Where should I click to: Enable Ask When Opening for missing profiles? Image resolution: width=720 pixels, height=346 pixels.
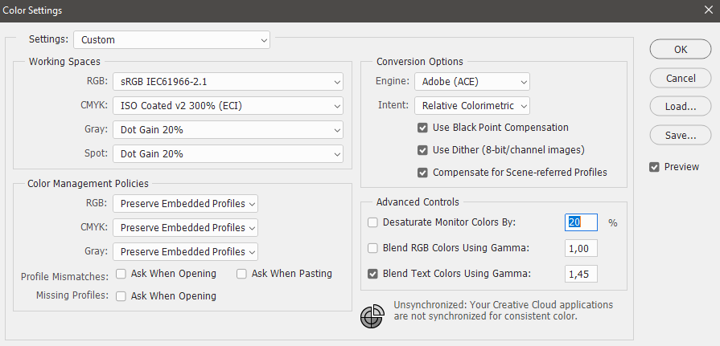point(121,296)
